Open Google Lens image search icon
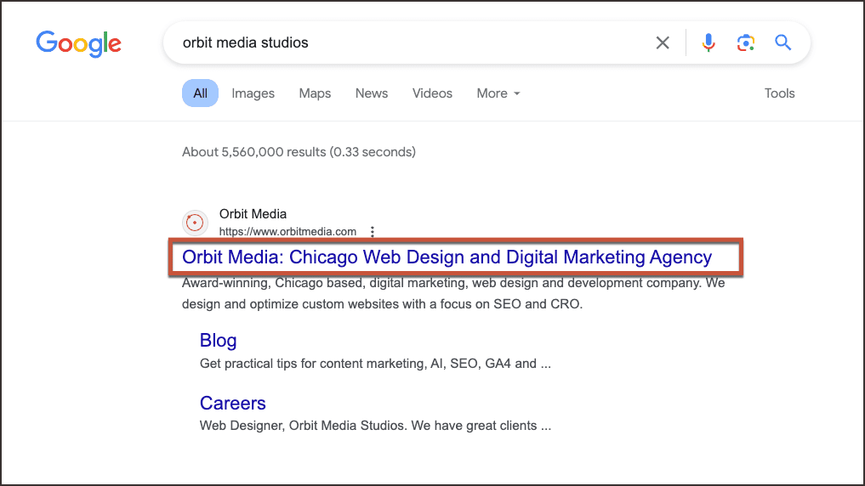Image resolution: width=865 pixels, height=486 pixels. coord(745,42)
